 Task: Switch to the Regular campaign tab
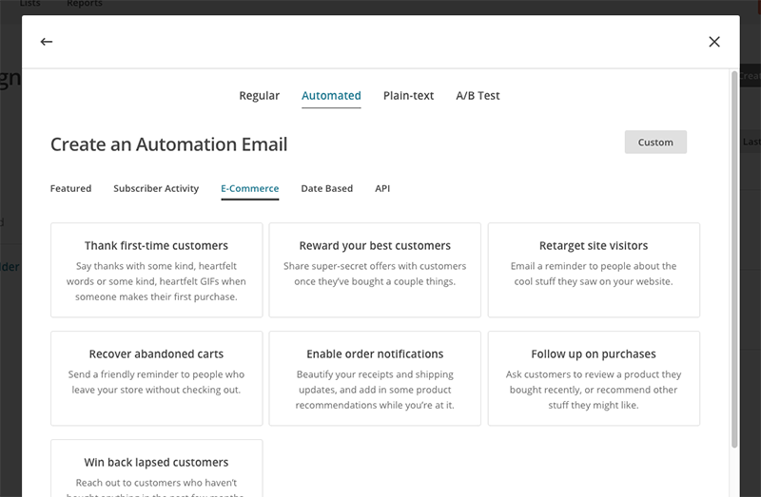pyautogui.click(x=259, y=96)
